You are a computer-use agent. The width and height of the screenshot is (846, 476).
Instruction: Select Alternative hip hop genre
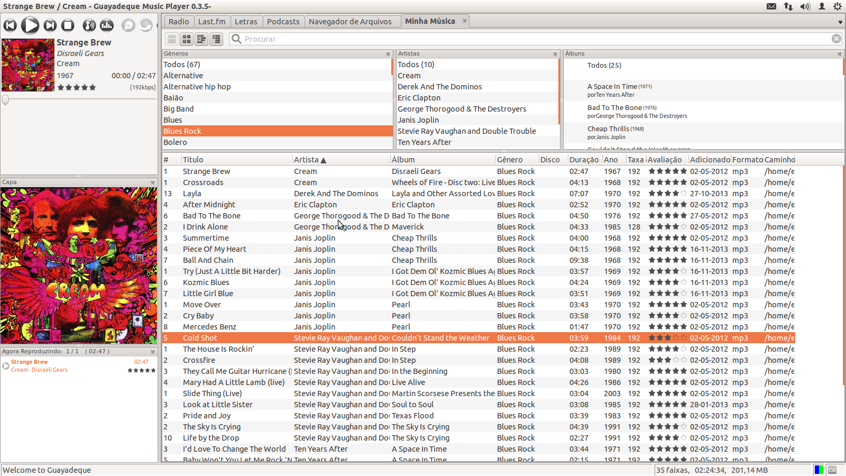[x=278, y=87]
